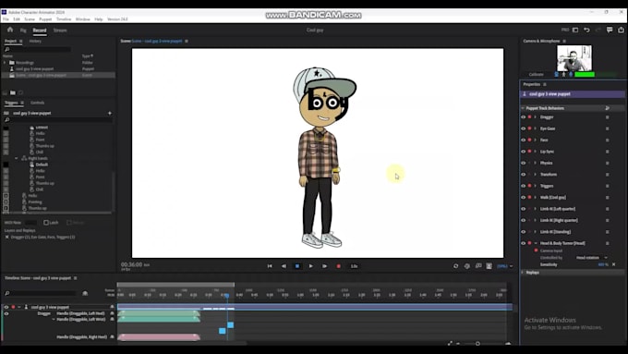Click the MIDI Note input field
Screen dimensions: 628x354
coord(30,223)
